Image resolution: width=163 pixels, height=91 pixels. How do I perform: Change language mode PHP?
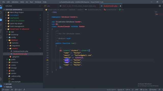pyautogui.click(x=137, y=90)
